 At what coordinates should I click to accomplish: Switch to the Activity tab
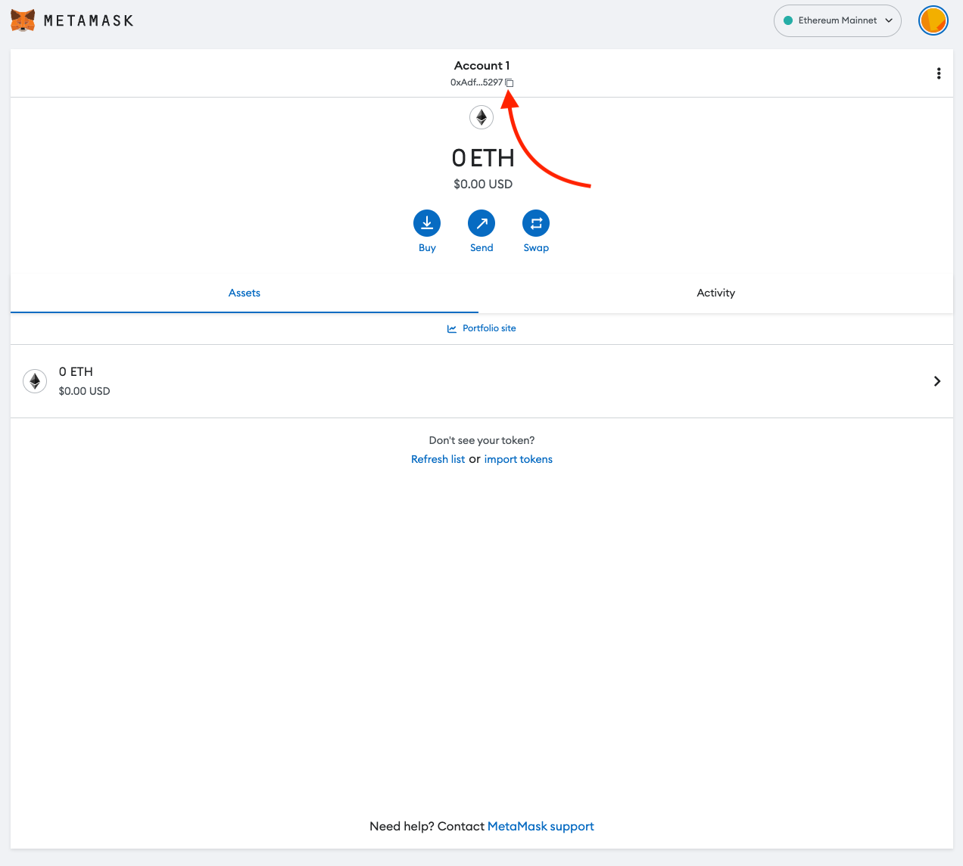(x=715, y=293)
